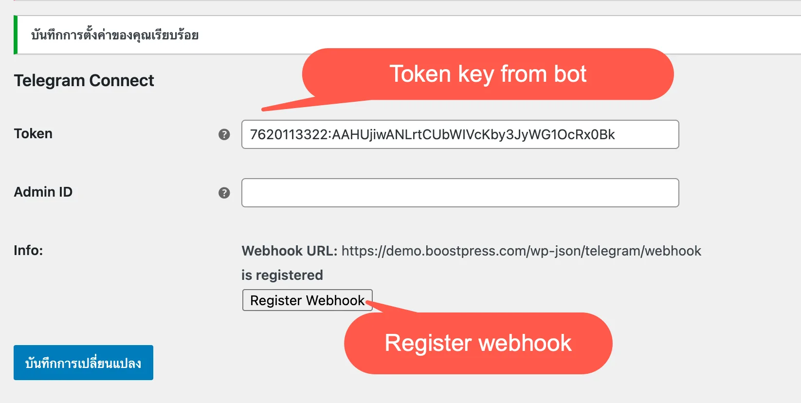This screenshot has width=801, height=403.
Task: Click the green stripe of the notice
Action: (16, 35)
